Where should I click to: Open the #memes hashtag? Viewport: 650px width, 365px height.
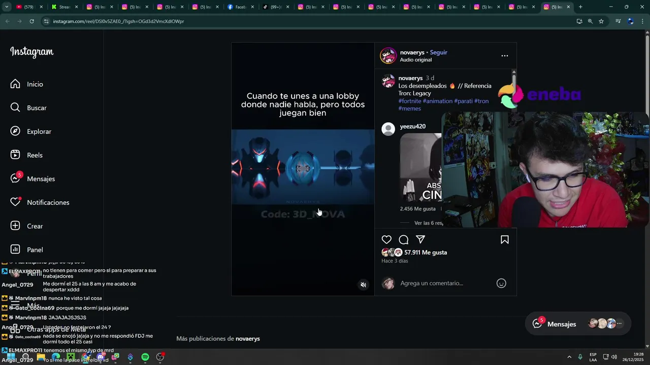[x=409, y=108]
